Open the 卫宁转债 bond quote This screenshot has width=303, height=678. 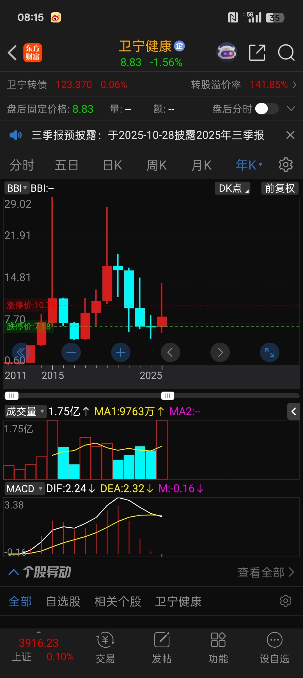(67, 84)
